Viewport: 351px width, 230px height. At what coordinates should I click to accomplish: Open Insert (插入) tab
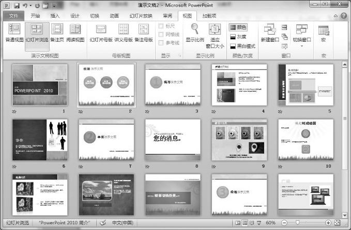click(55, 15)
